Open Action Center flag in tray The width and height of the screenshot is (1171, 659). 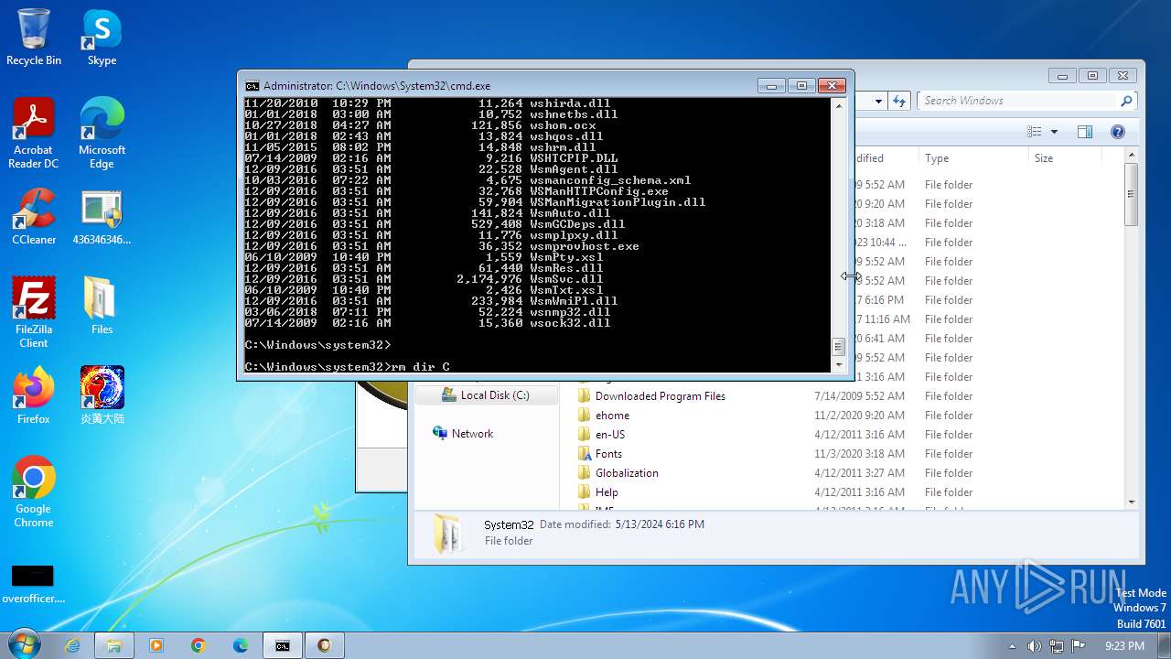pos(1079,646)
